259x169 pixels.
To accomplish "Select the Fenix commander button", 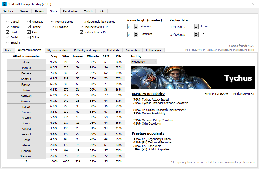I will click(26, 140).
